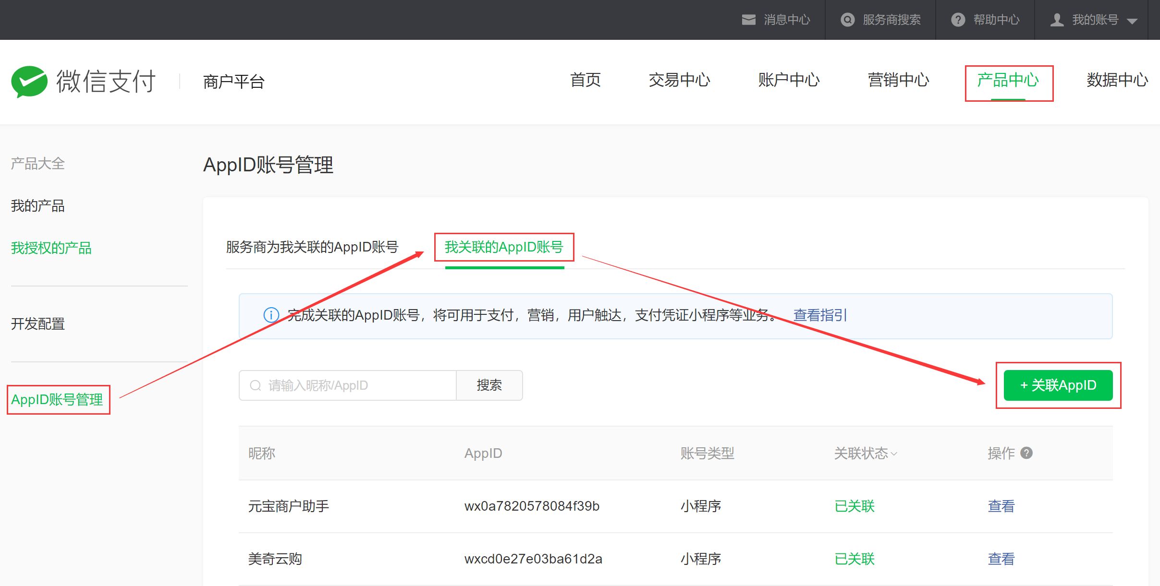Focus the 昵称/AppID search input field

pos(355,385)
